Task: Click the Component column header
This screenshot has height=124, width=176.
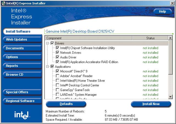Action: click(89, 38)
